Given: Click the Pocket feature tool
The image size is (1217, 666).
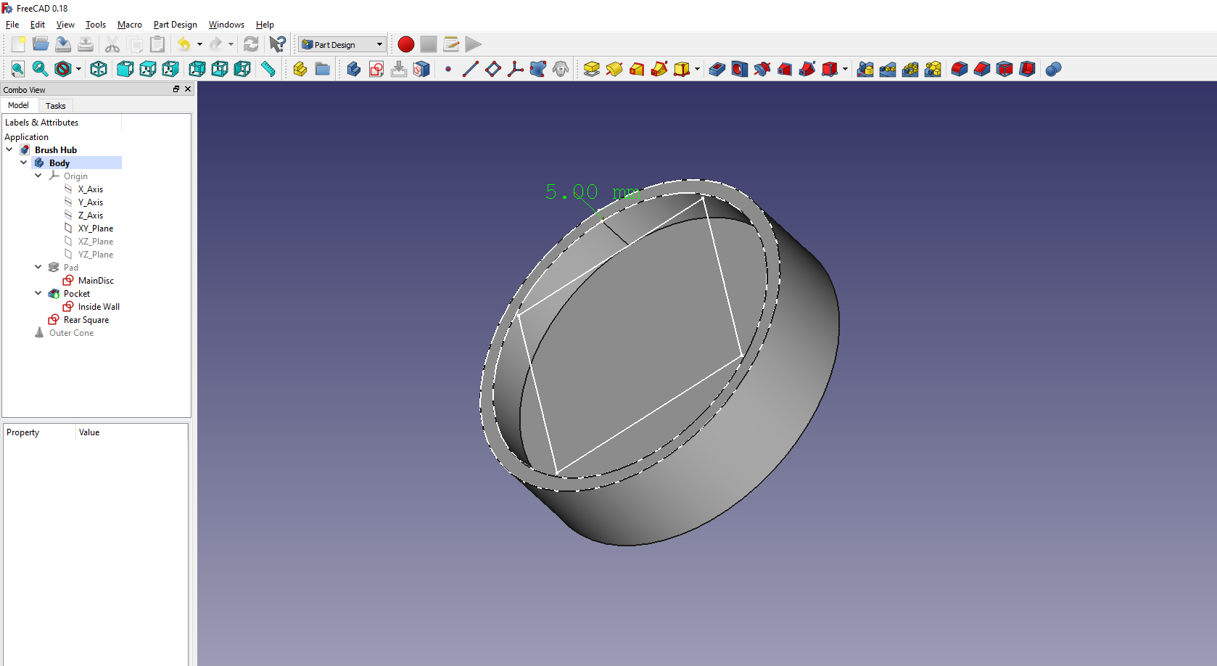Looking at the screenshot, I should point(717,69).
